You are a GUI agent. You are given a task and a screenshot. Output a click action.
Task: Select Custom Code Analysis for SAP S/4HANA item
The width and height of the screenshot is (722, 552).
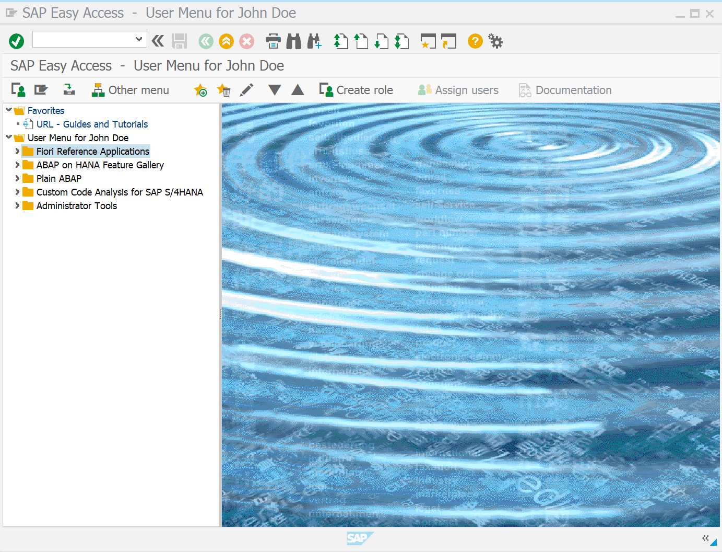(x=120, y=192)
